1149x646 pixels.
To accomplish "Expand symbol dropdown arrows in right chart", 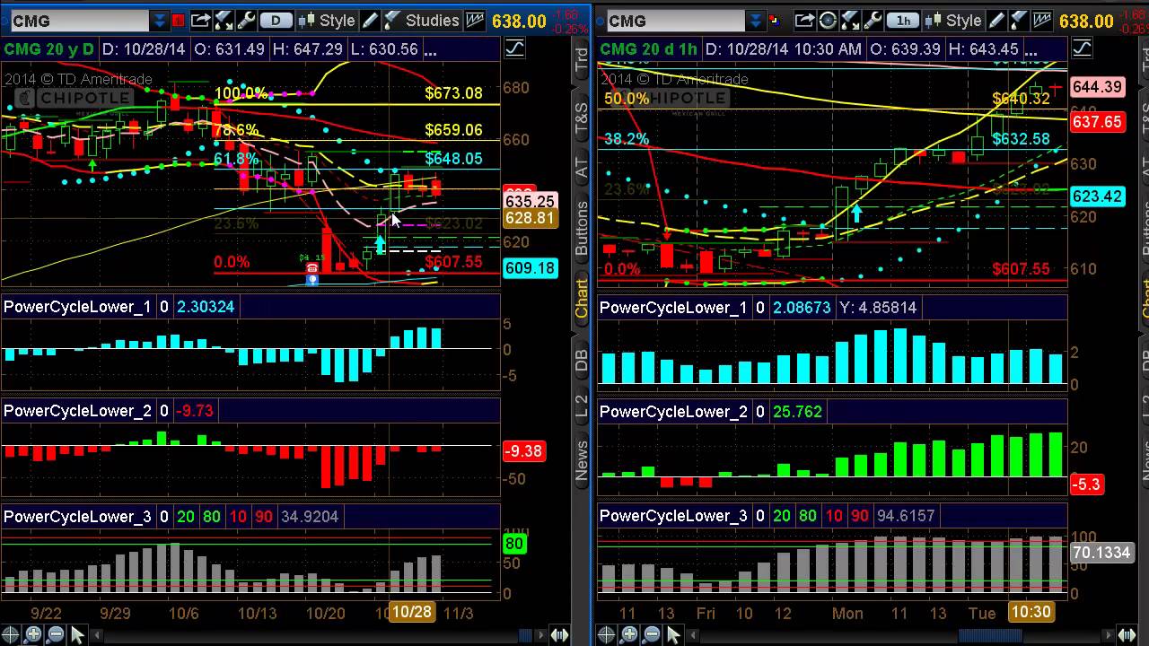I will click(756, 20).
